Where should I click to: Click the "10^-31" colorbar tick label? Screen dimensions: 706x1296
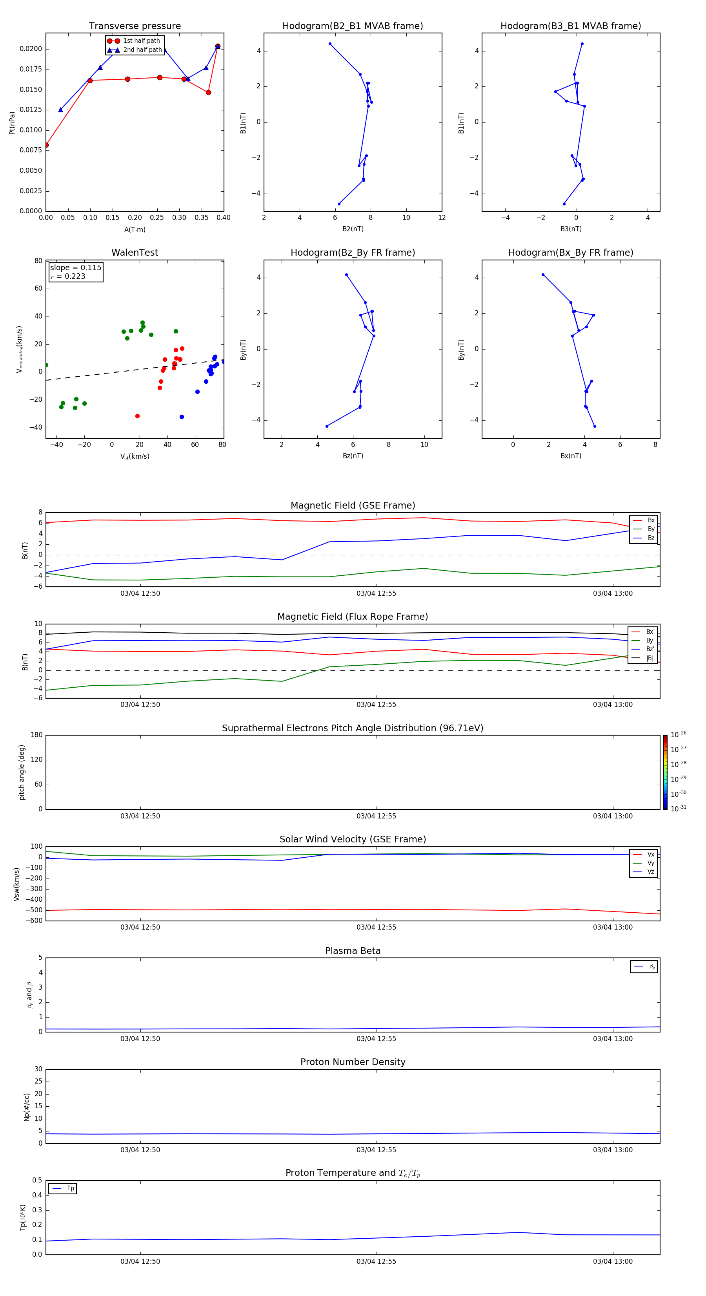tap(679, 809)
